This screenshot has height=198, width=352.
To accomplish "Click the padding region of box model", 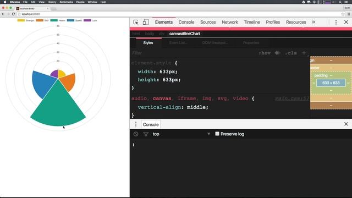I will pos(321,75).
